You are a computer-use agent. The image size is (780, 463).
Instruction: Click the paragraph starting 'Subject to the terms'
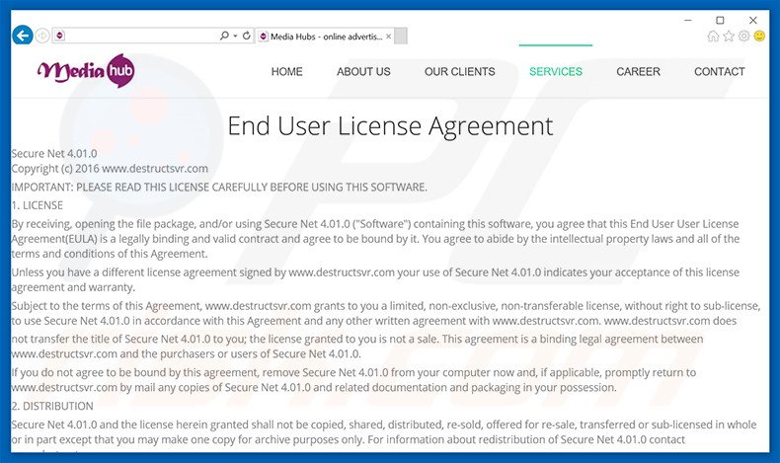386,313
